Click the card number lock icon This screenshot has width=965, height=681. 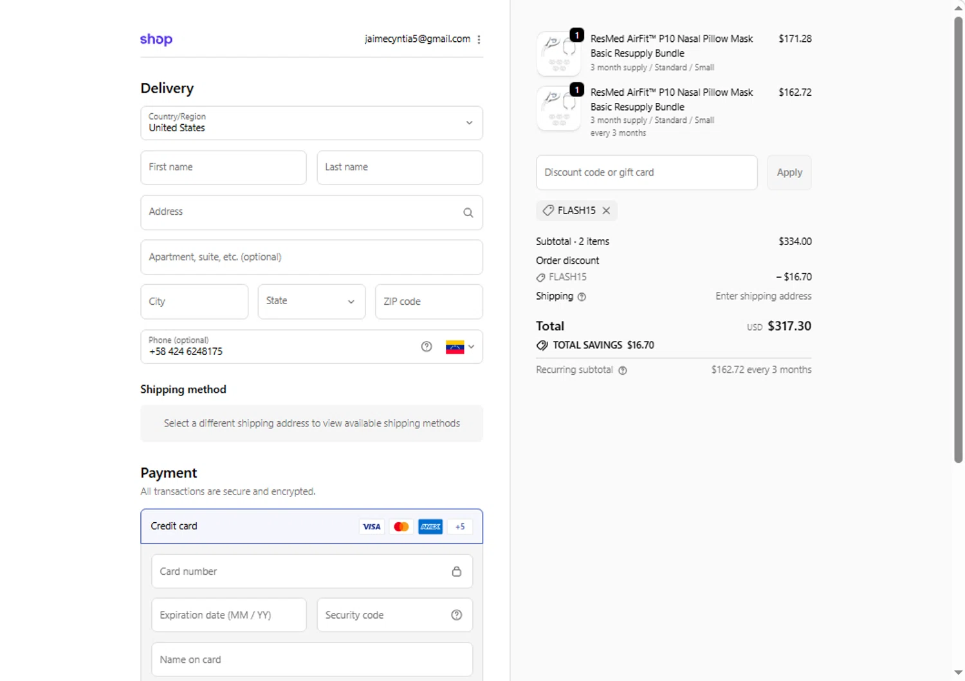coord(457,571)
